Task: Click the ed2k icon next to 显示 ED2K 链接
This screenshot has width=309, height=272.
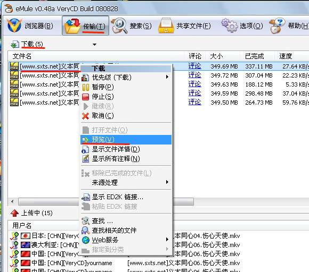Action: click(86, 197)
